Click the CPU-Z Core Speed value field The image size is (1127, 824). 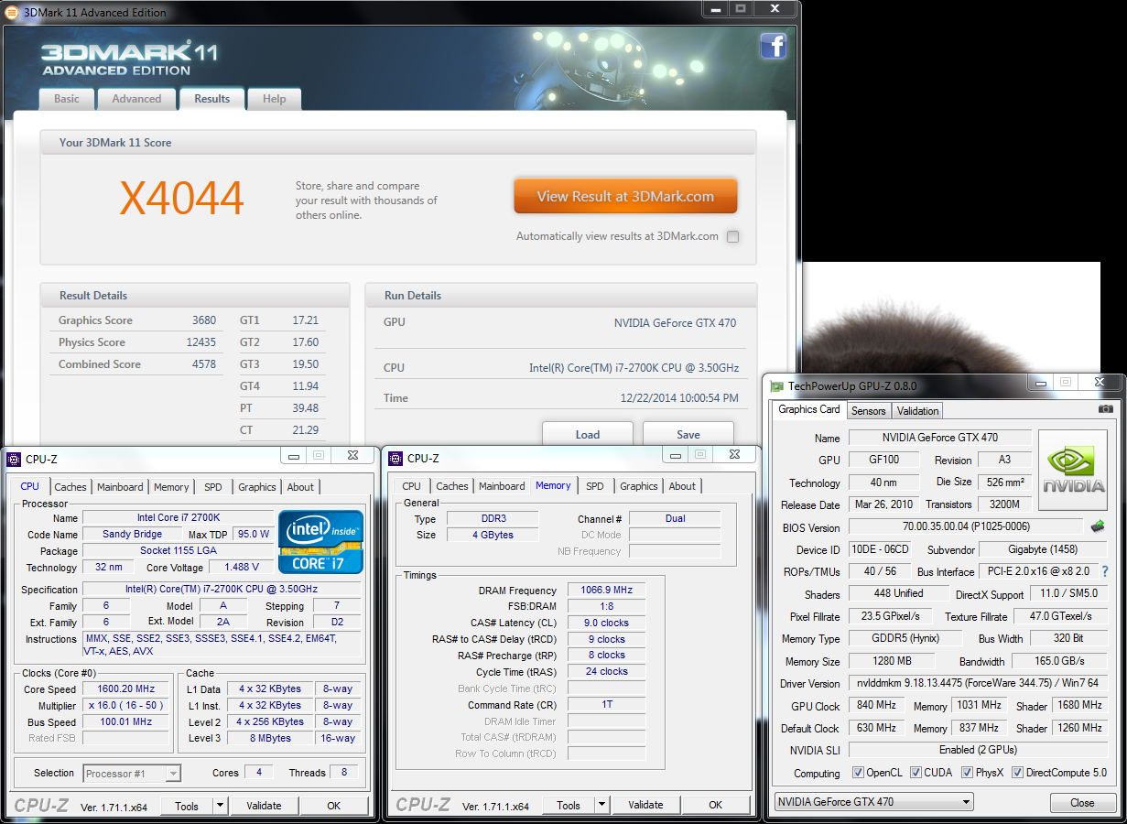[126, 689]
